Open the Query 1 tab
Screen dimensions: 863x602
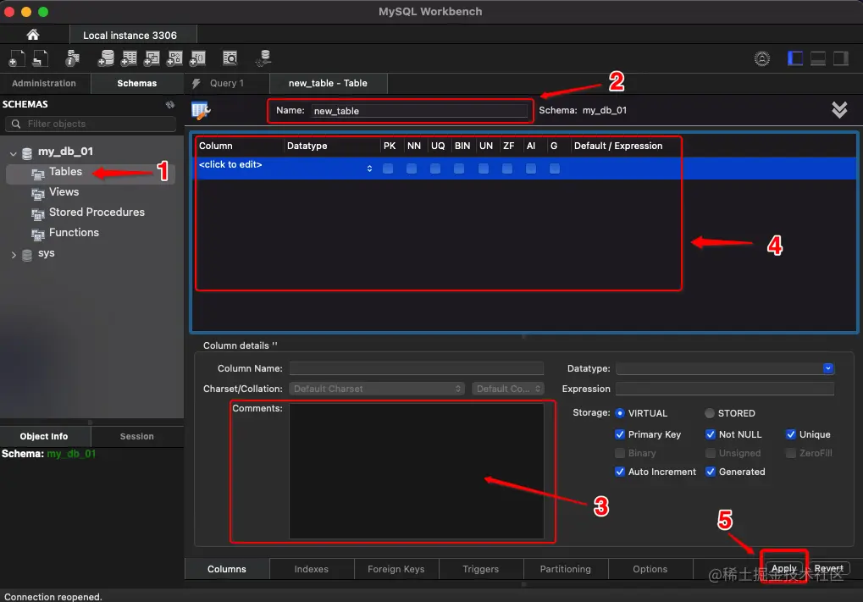pos(227,83)
